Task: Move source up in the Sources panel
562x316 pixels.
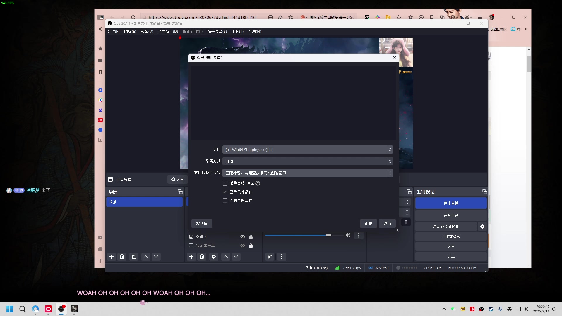Action: coord(226,257)
